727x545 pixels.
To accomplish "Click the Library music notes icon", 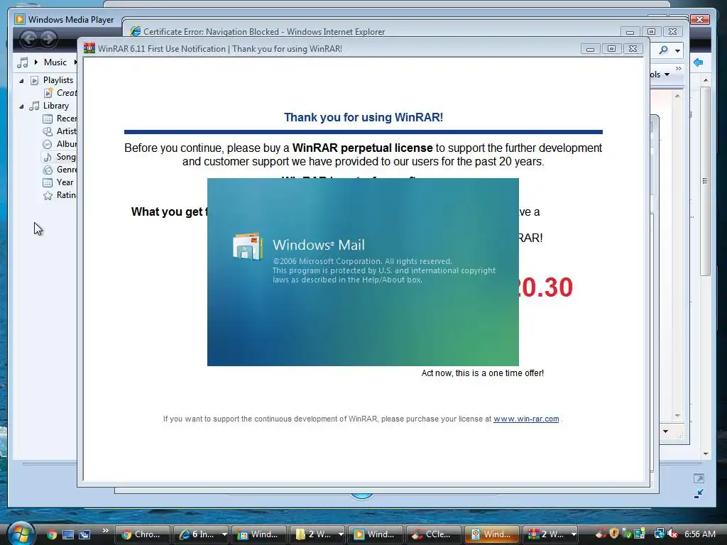I will pos(34,106).
